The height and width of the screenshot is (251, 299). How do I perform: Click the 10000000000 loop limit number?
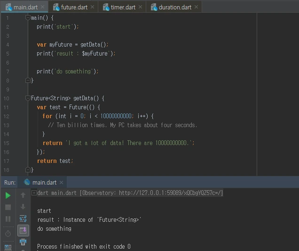[x=116, y=116]
